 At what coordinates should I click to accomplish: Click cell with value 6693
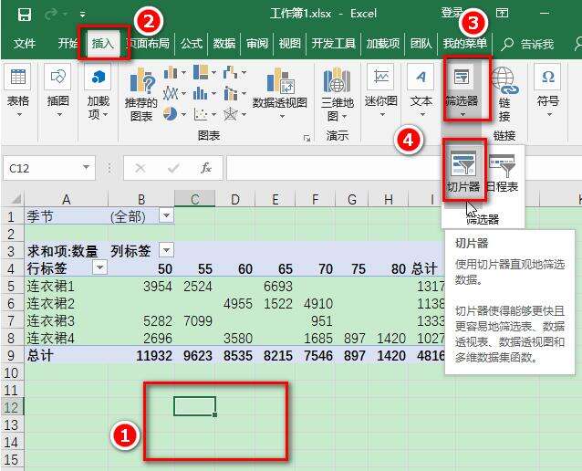tap(275, 286)
